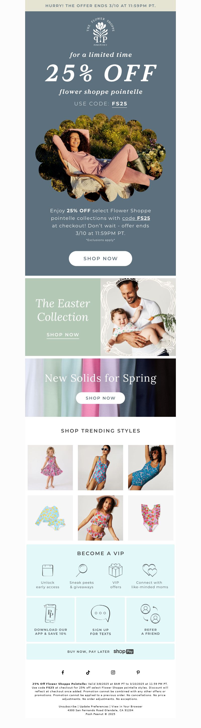Click the Flower Shoppe Posh Peanut logo
The image size is (201, 728).
click(x=100, y=31)
